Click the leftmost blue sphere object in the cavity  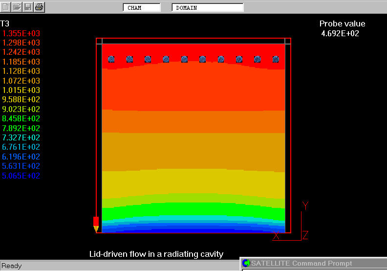point(111,59)
